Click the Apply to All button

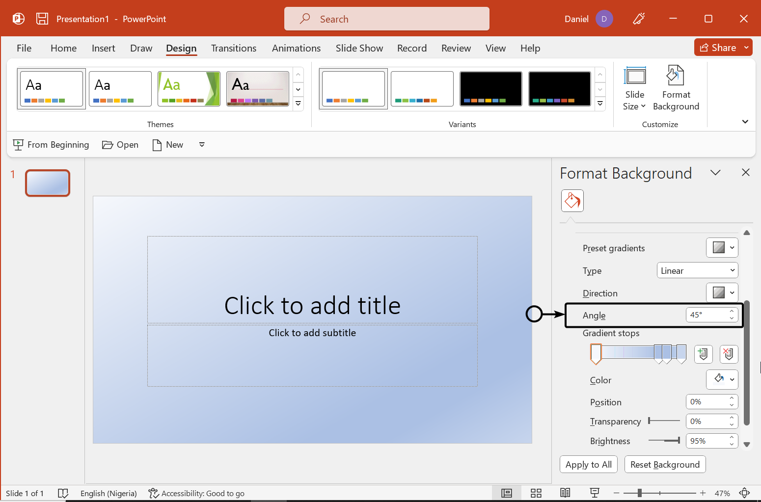point(588,464)
